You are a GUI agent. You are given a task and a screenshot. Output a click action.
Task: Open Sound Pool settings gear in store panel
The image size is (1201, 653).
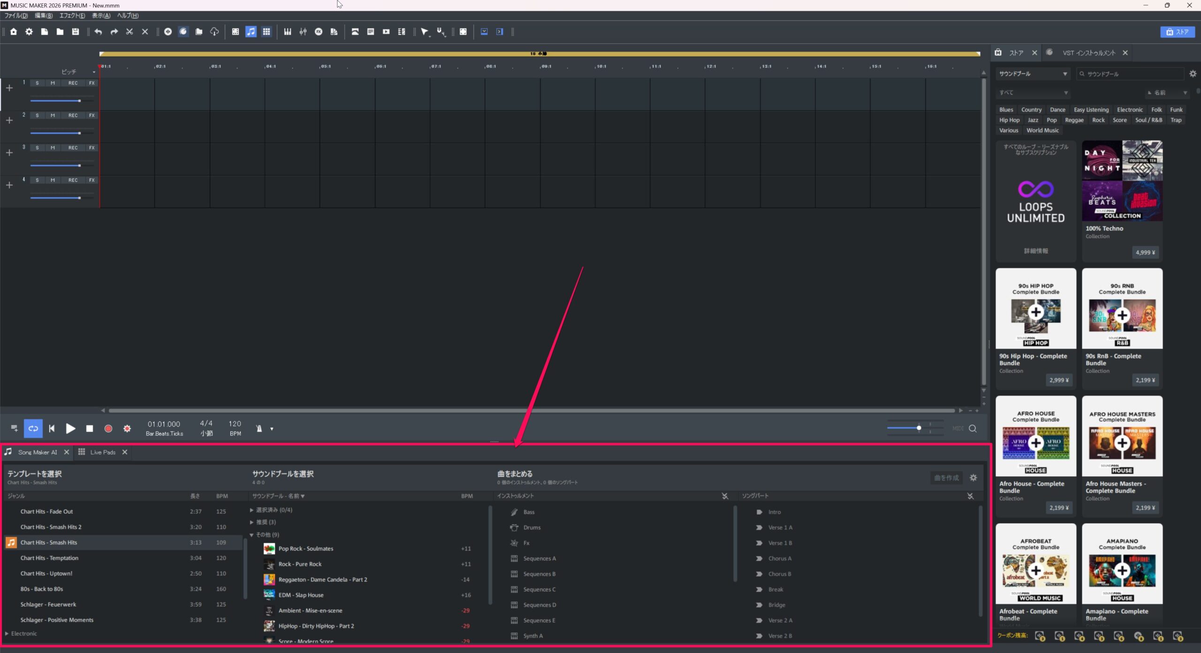pos(1193,74)
